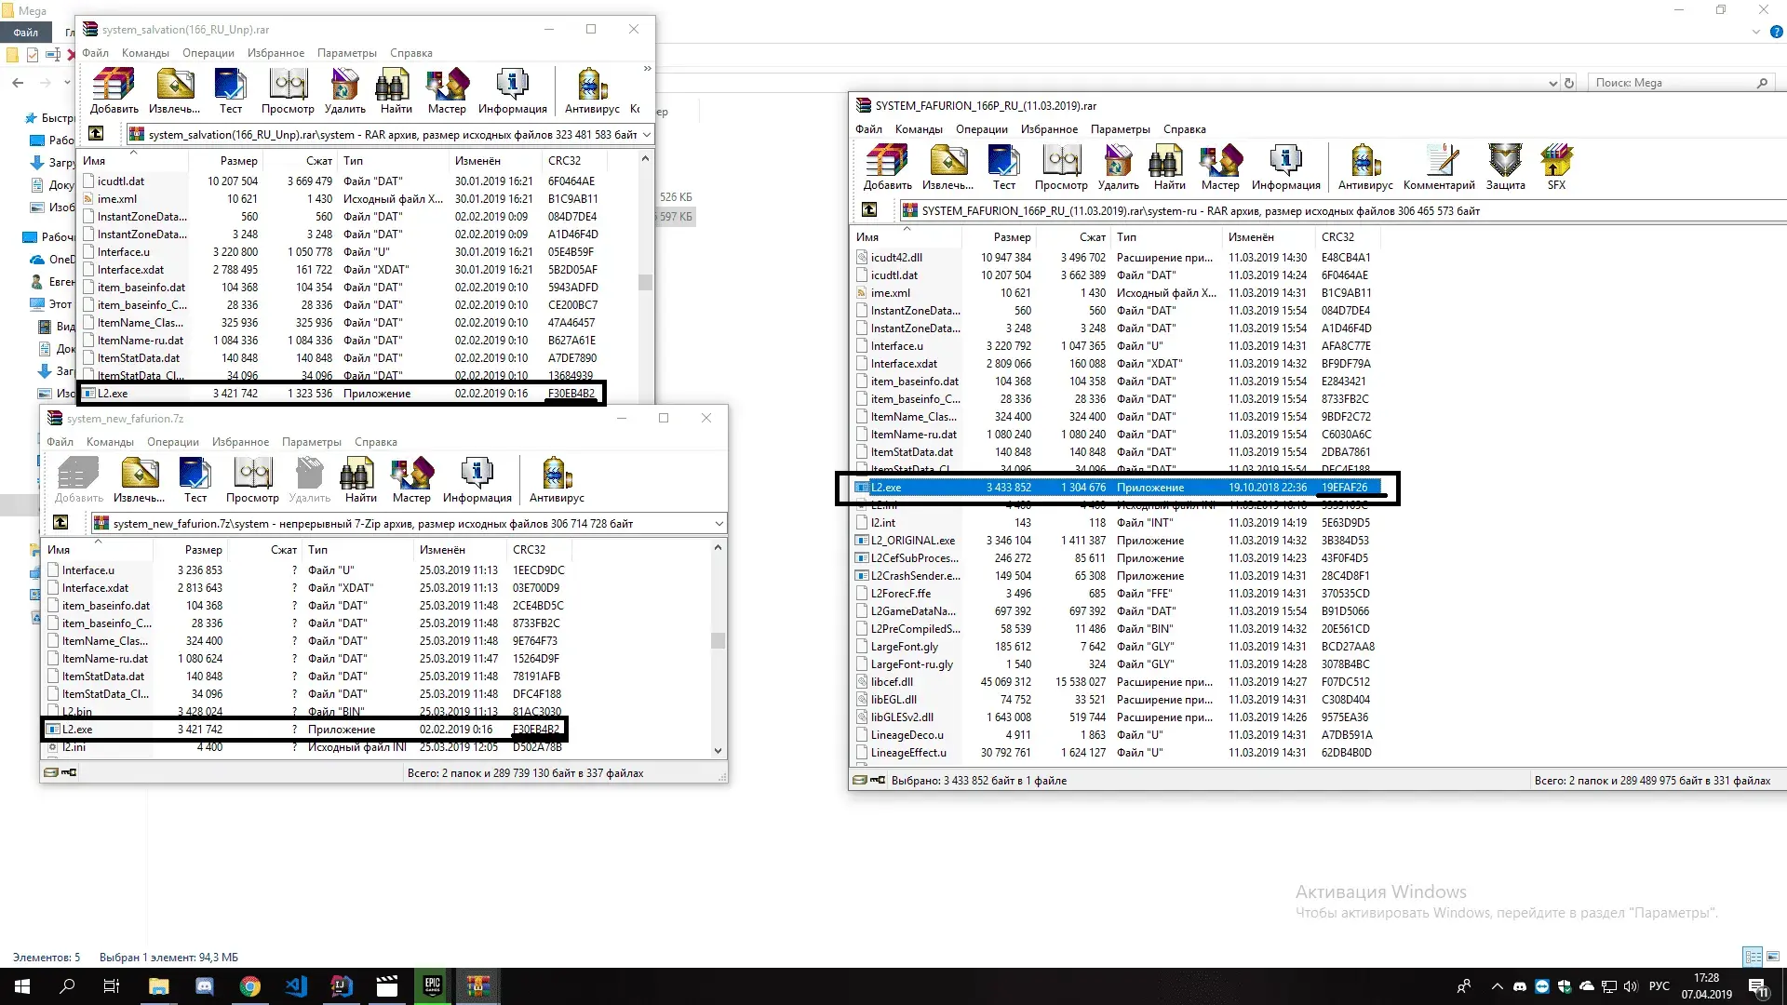
Task: Sort by Имя column in system_new_fafurion window
Action: pyautogui.click(x=98, y=549)
